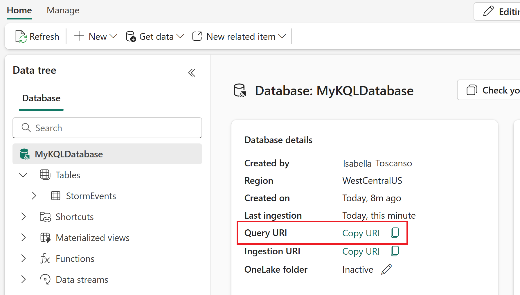Click Copy URI for the Query URI
520x295 pixels.
(x=361, y=233)
